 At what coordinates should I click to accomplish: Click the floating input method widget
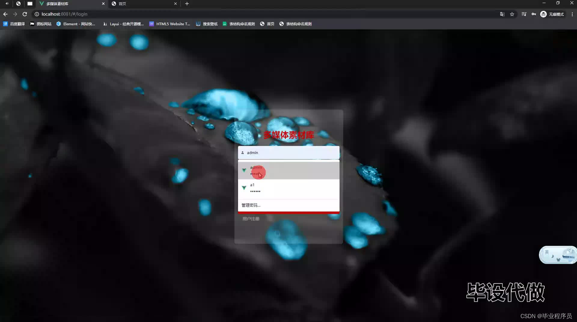point(558,255)
